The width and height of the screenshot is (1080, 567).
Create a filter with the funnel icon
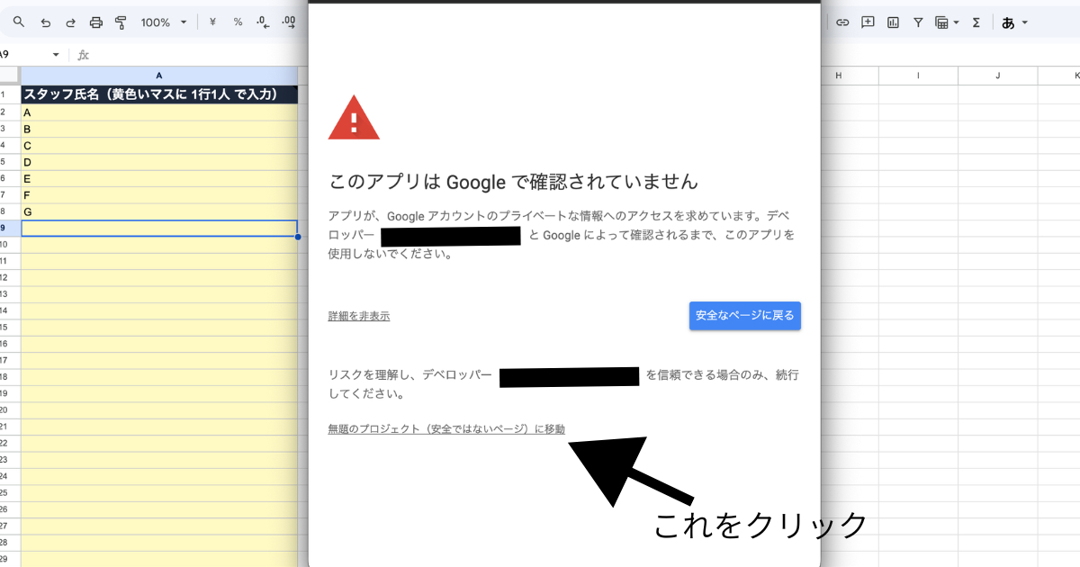pos(918,22)
